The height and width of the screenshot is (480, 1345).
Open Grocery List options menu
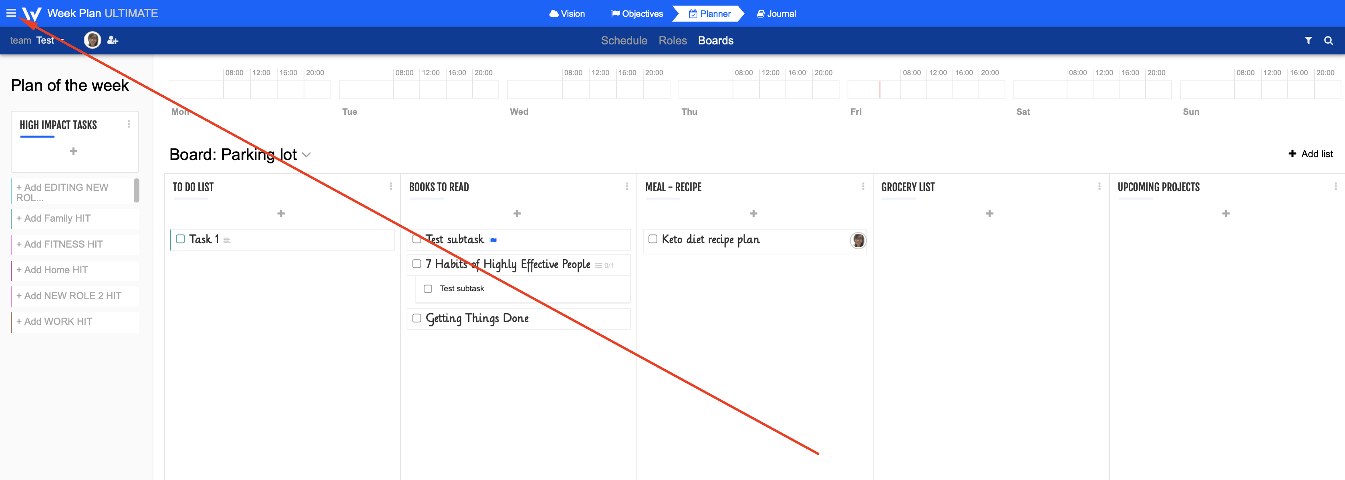click(1099, 186)
